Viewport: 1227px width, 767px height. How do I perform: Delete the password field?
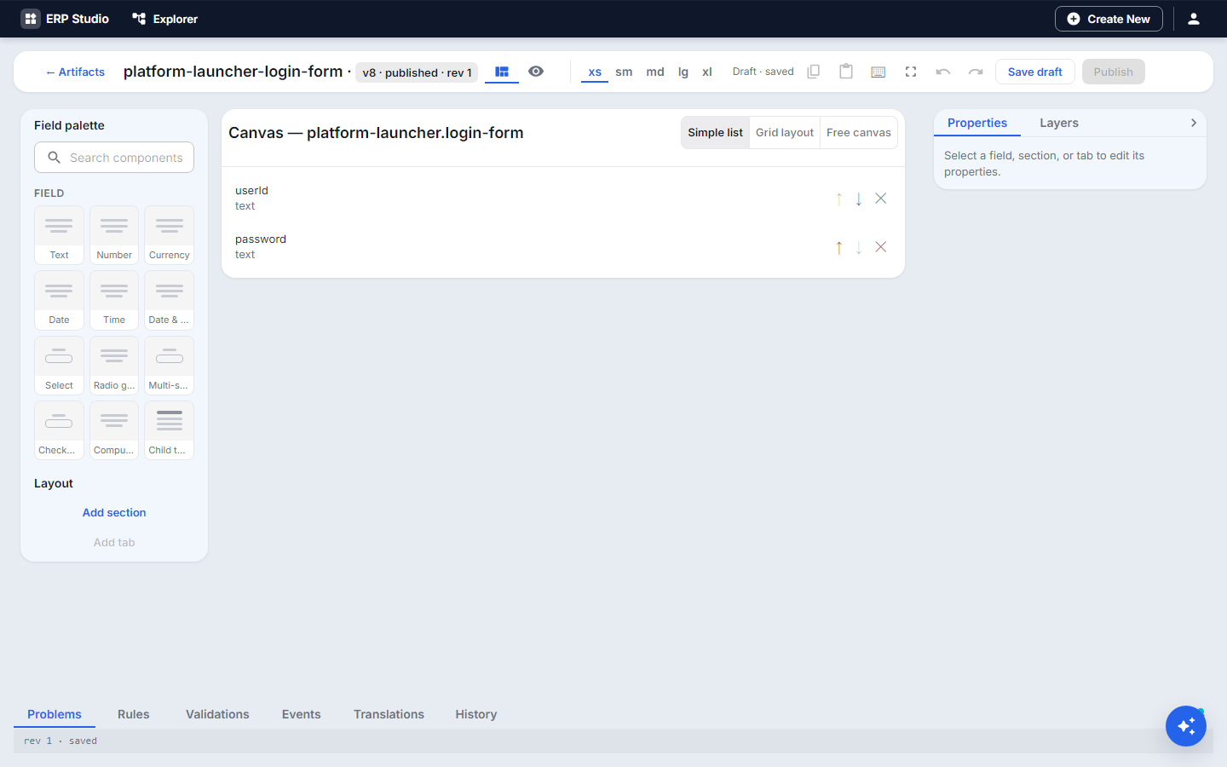881,247
